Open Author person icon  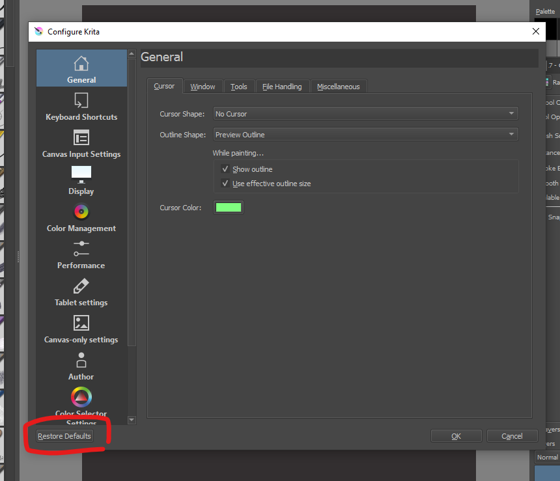point(81,360)
